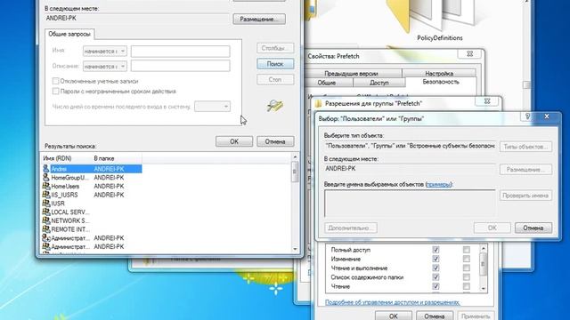
Task: Close the Prefetch permissions dialog
Action: 487,101
